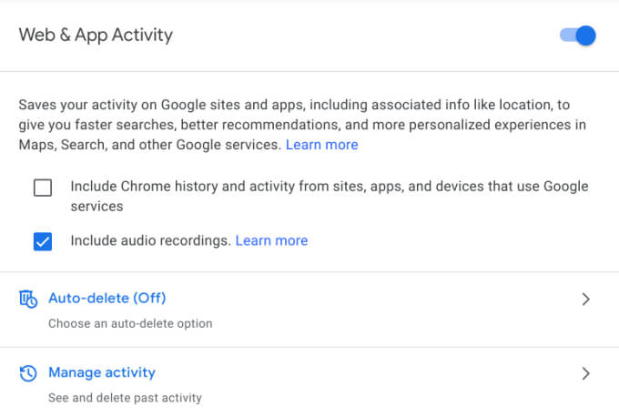Screen dimensions: 619x417
Task: Open Learn more link after Google services description
Action: click(321, 145)
